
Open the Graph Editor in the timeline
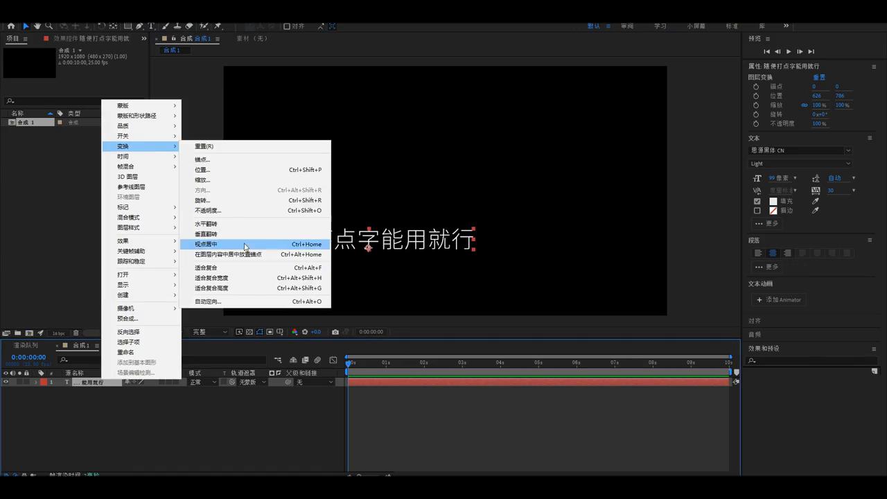(x=334, y=360)
